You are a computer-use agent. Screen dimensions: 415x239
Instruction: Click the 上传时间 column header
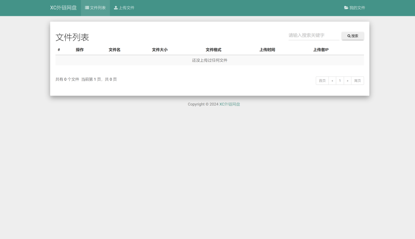click(267, 49)
